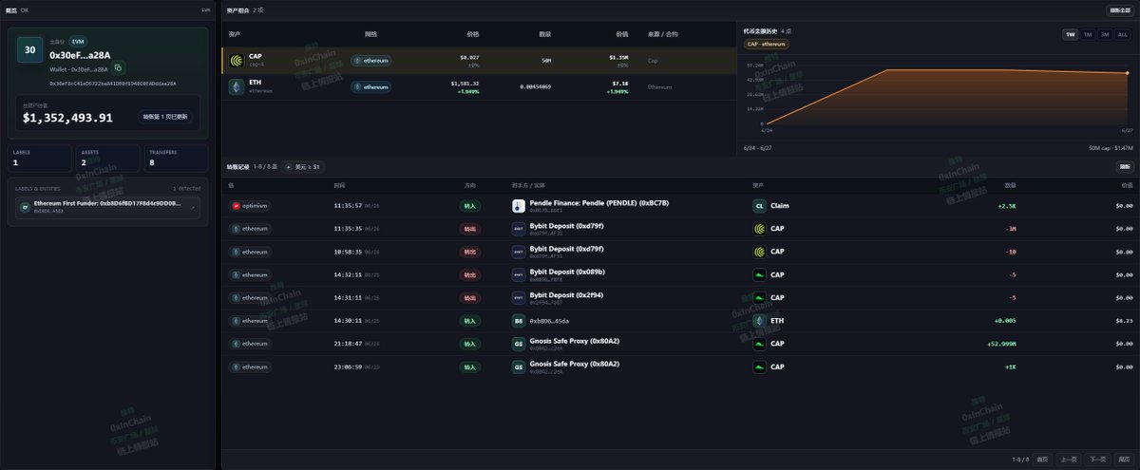Open Pendle Finance: Pendle (PENDLE) entity link
The height and width of the screenshot is (470, 1140).
tap(599, 203)
